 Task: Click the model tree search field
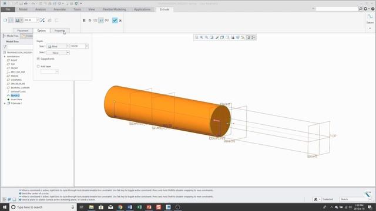point(20,47)
